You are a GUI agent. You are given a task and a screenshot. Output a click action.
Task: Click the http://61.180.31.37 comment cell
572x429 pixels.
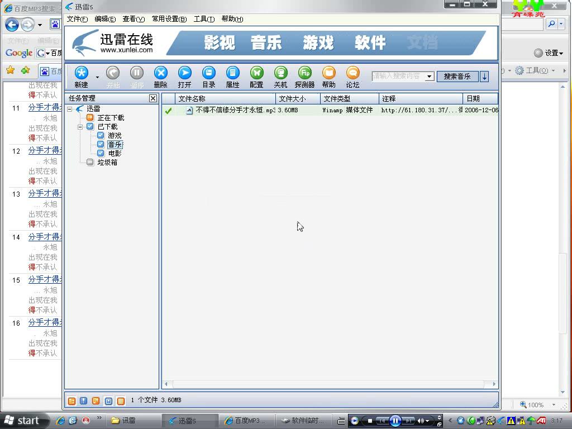coord(421,110)
